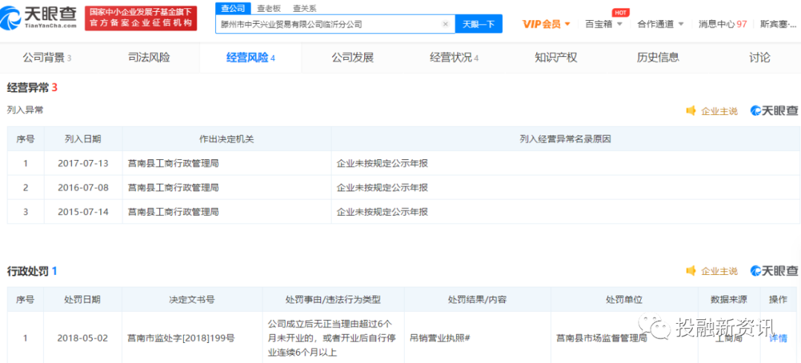801x363 pixels.
Task: Click document number 莒南市监处字[2018]199号
Action: click(x=182, y=338)
